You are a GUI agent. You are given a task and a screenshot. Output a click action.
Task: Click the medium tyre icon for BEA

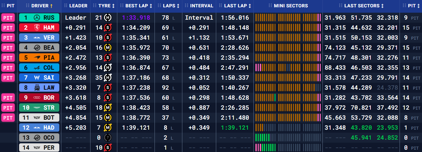[x=108, y=48]
